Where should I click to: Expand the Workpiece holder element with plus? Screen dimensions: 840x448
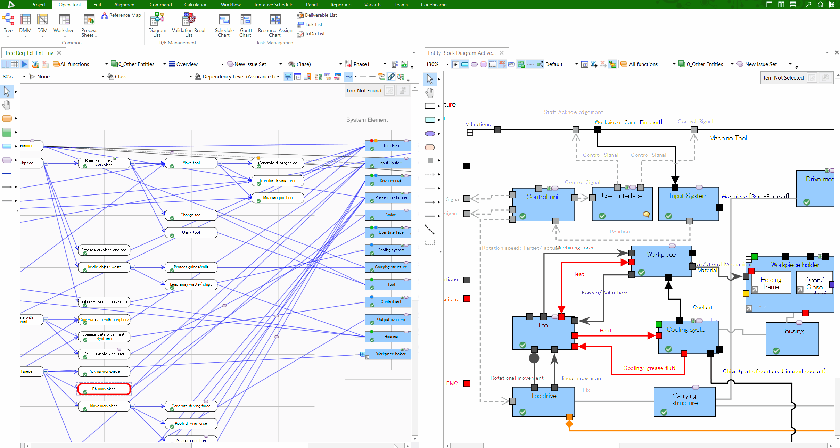363,354
